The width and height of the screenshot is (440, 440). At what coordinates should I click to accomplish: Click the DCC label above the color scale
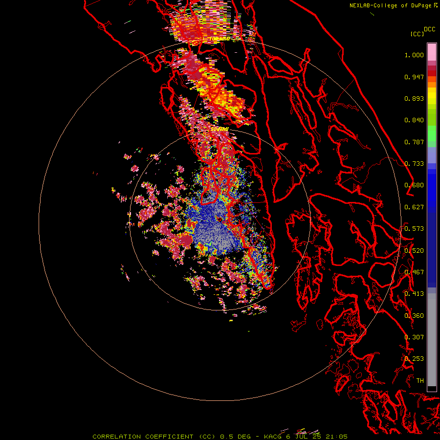[430, 29]
